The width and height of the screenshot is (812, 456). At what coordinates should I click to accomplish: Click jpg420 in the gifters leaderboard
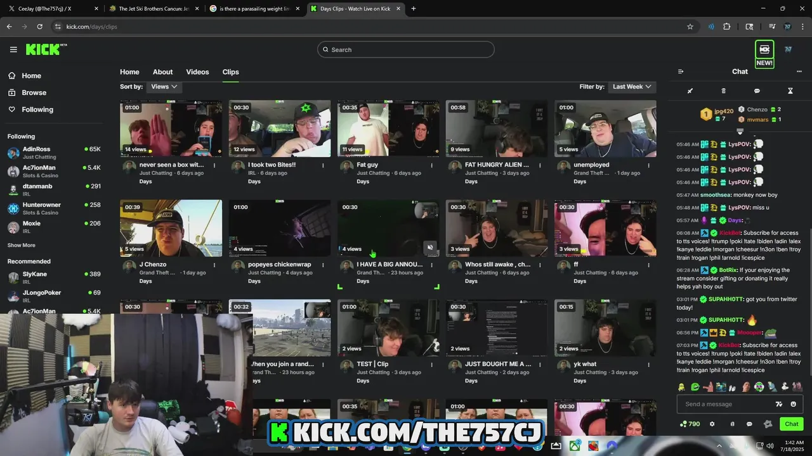723,111
